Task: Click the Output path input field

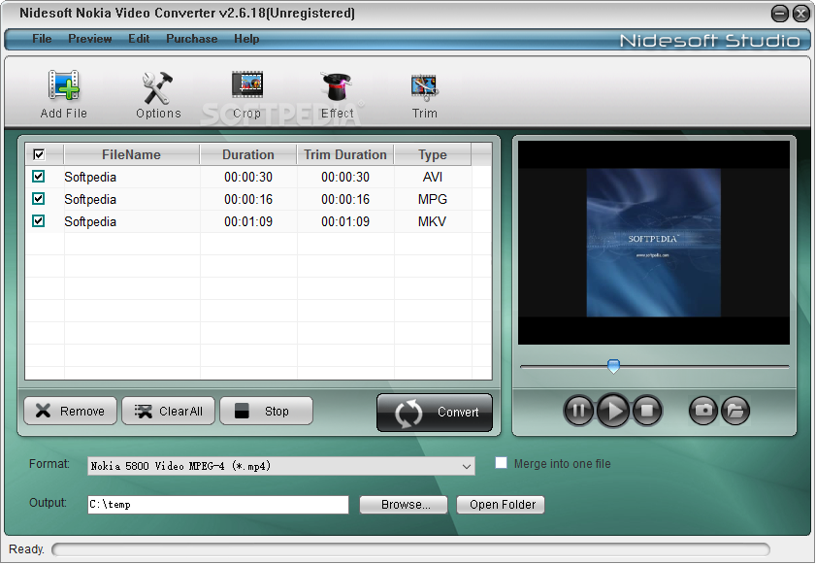Action: (218, 505)
